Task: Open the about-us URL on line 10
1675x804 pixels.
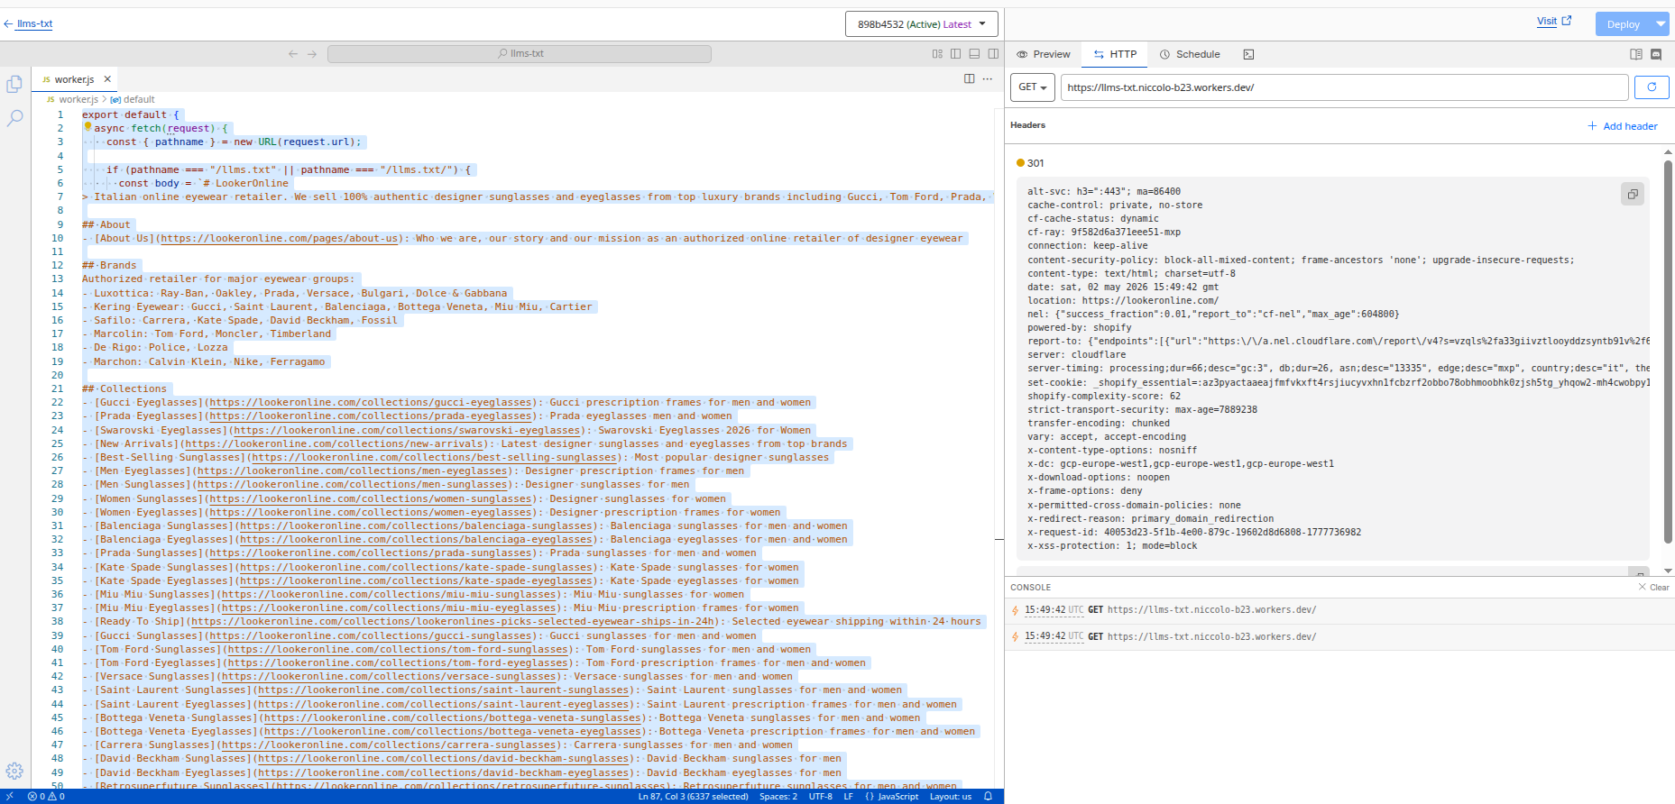Action: pyautogui.click(x=280, y=239)
